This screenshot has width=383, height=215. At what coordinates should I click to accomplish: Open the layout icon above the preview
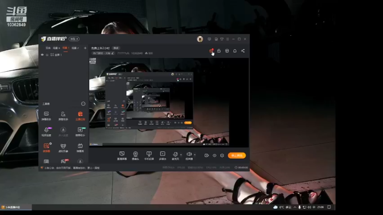pyautogui.click(x=227, y=51)
